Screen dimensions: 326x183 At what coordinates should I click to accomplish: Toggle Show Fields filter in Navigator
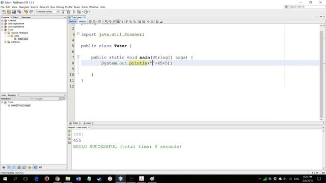[9, 167]
